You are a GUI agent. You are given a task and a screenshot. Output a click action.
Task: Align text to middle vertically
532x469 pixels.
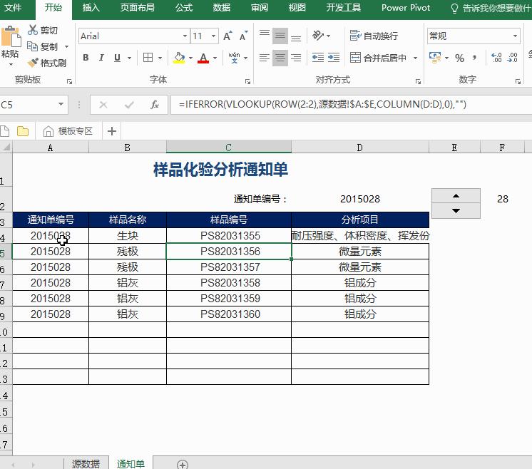point(280,36)
